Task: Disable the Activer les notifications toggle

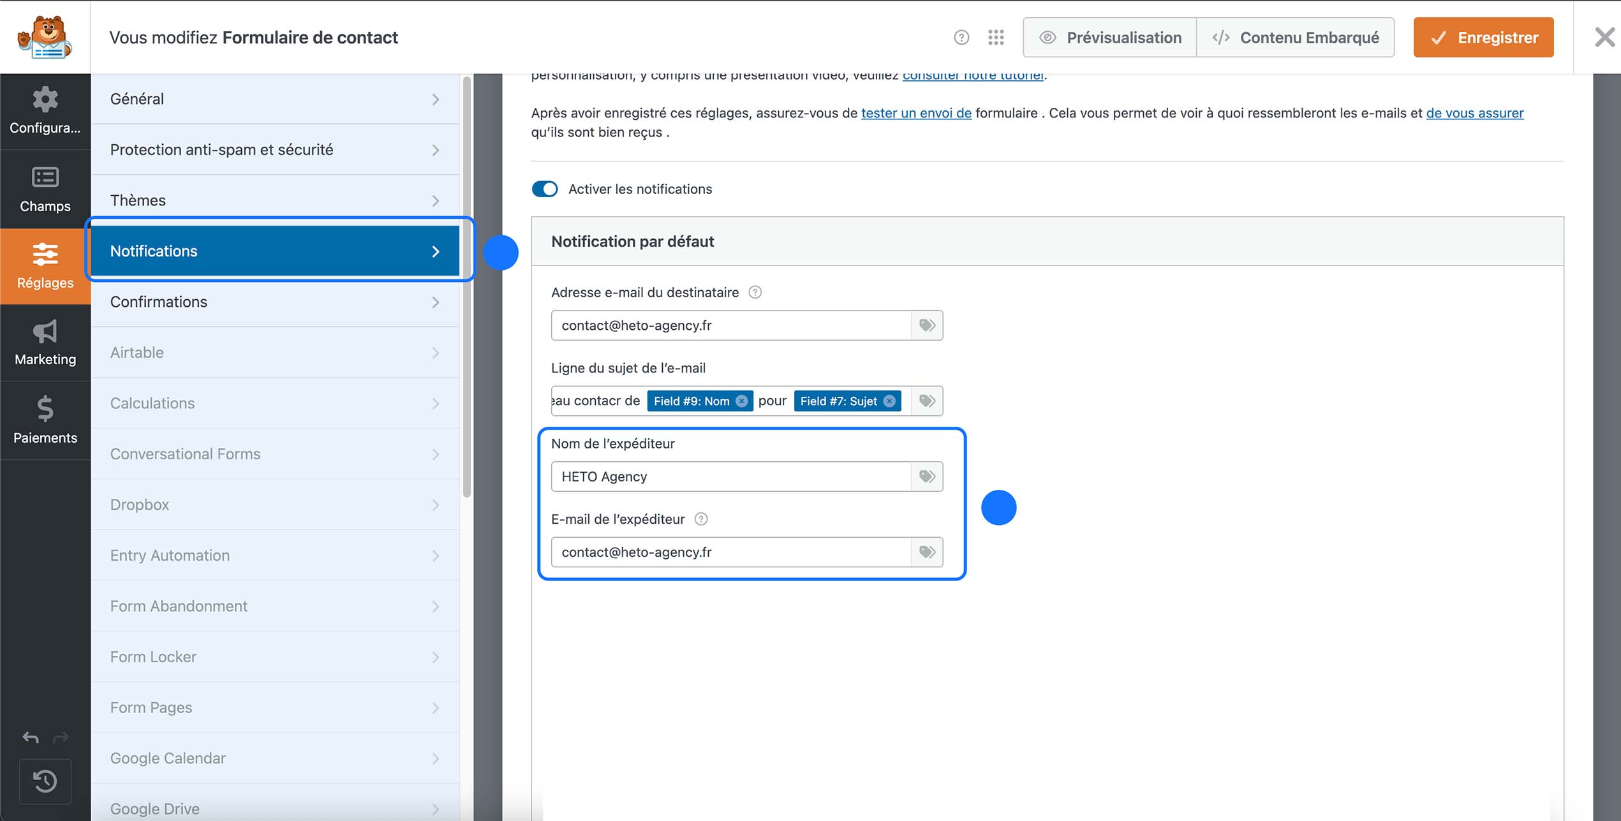Action: click(545, 189)
